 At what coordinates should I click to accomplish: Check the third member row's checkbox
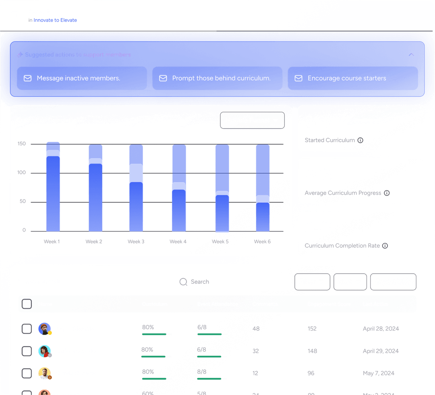click(x=27, y=373)
